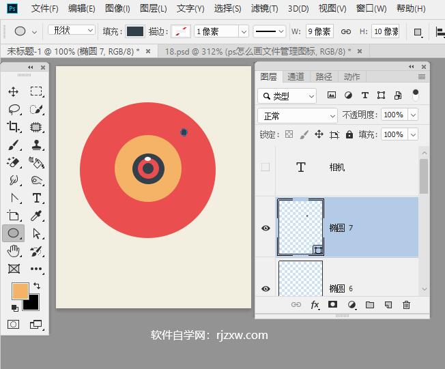Hide the 椭圆 6 layer

tap(265, 289)
